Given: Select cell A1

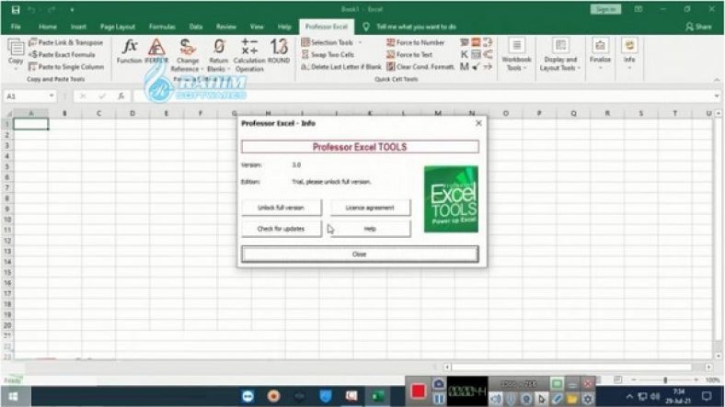Looking at the screenshot, I should [30, 124].
